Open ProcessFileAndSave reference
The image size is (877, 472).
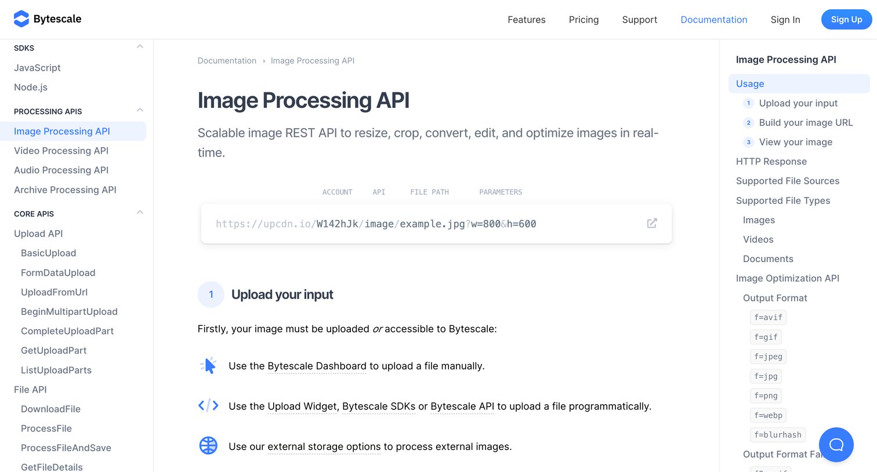(x=66, y=448)
